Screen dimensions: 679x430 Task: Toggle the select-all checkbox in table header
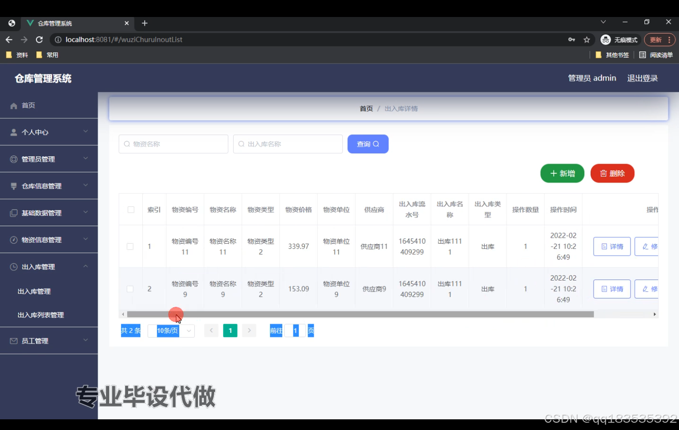click(130, 209)
